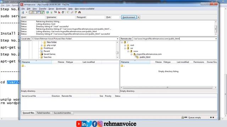The image size is (227, 127).
Task: Expand the php script local folder
Action: point(42,45)
